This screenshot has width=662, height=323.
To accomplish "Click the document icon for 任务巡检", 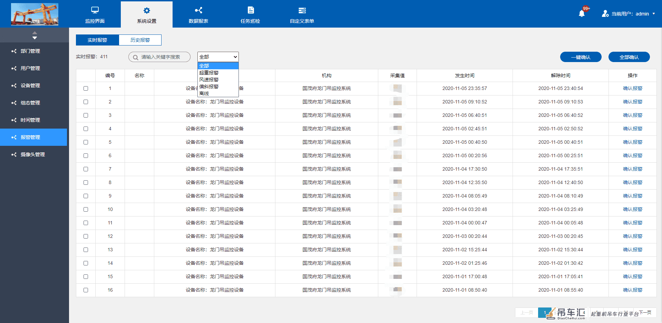I will tap(251, 10).
